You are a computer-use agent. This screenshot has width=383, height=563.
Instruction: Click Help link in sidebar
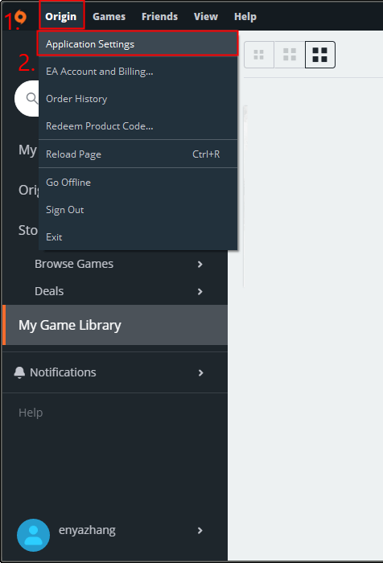coord(31,413)
